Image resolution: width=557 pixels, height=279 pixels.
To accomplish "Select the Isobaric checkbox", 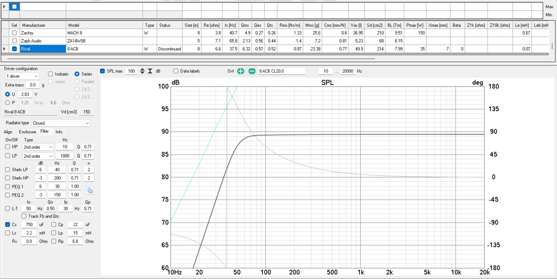I will click(x=50, y=74).
